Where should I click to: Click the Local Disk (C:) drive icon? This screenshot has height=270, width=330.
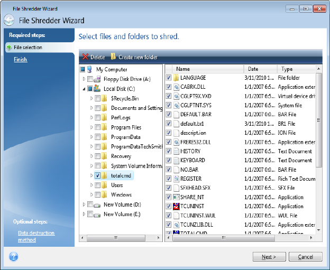pos(97,89)
